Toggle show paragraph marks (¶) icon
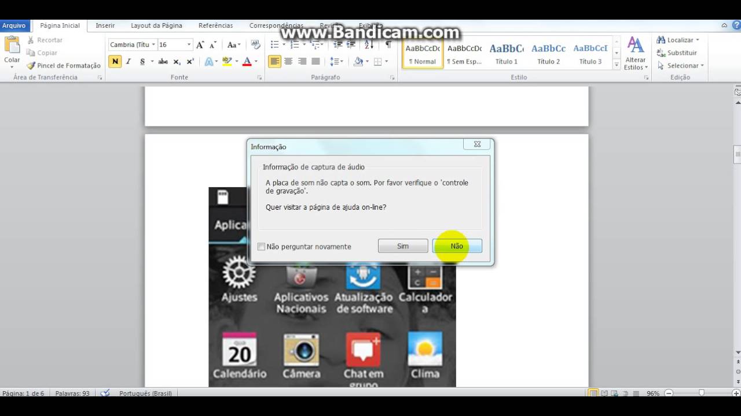 click(388, 44)
